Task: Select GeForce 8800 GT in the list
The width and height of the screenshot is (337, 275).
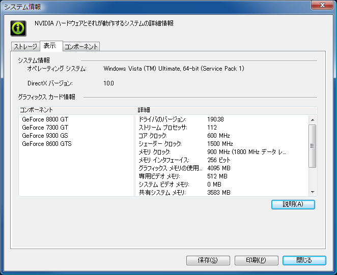Action: [45, 119]
